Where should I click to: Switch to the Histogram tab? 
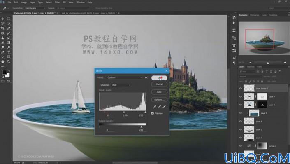tap(255, 15)
